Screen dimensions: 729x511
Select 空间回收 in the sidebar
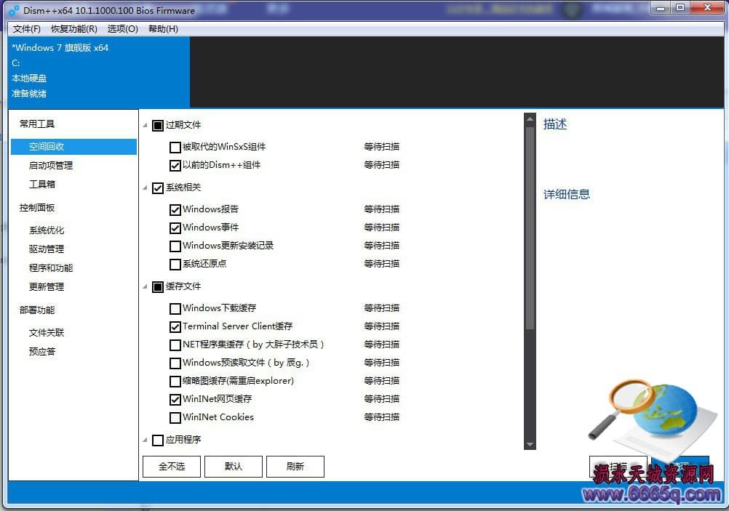(x=73, y=146)
